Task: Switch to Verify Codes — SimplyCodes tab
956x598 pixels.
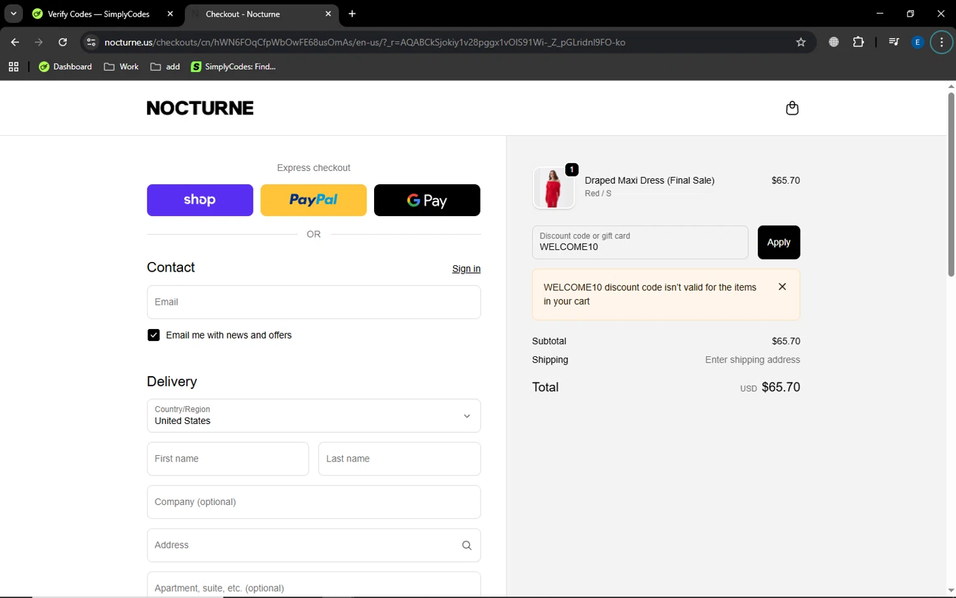Action: (x=99, y=14)
